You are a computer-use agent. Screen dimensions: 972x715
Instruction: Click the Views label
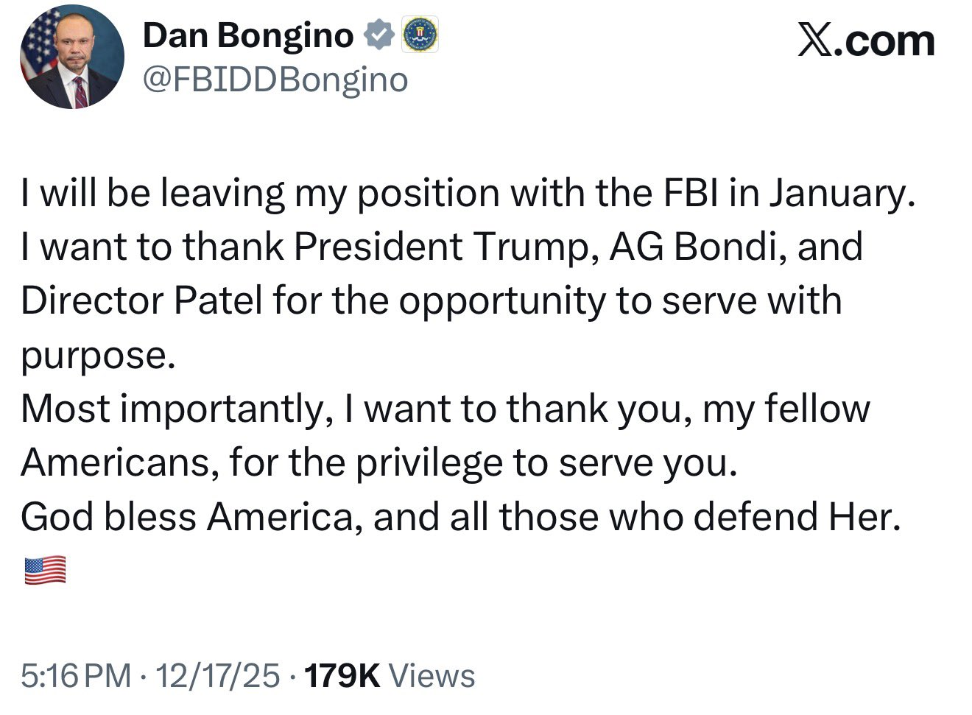432,675
